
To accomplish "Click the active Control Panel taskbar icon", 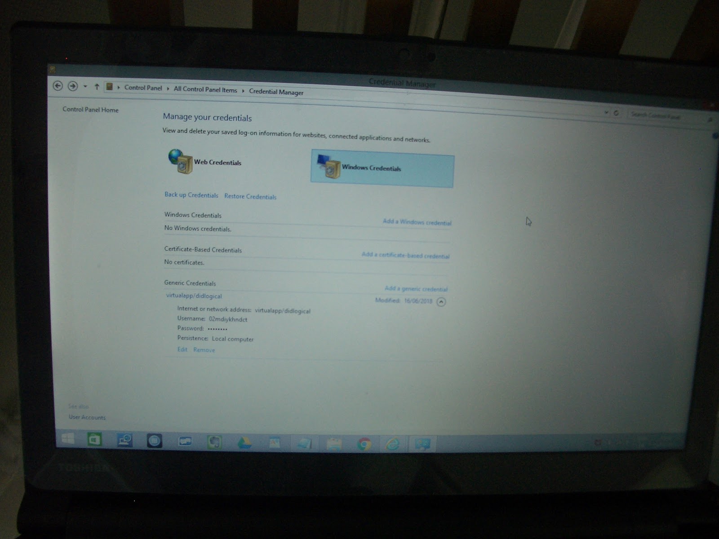I will [422, 444].
